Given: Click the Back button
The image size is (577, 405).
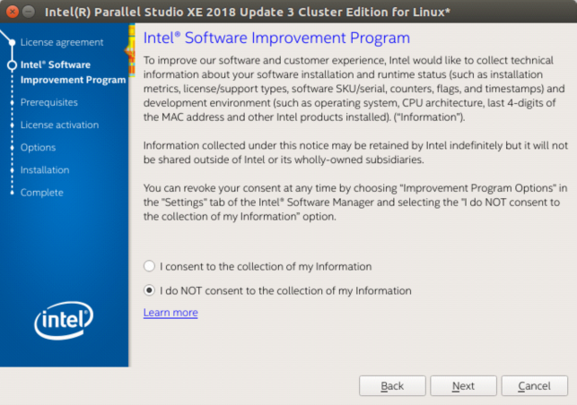Looking at the screenshot, I should 392,385.
